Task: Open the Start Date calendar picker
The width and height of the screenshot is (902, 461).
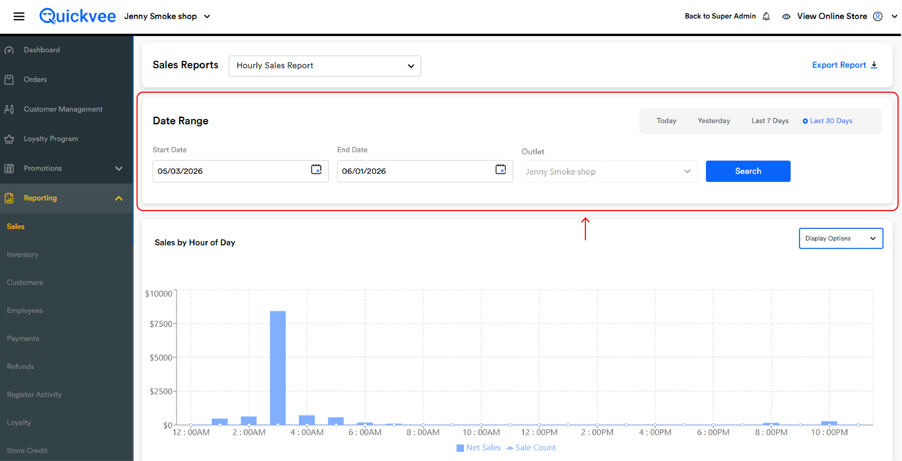Action: click(x=316, y=169)
